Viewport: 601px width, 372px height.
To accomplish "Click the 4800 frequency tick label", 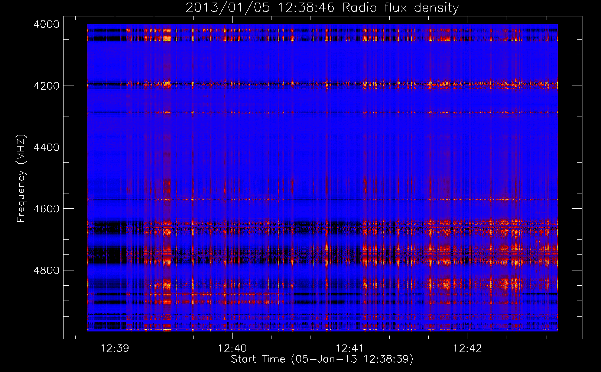I will tap(46, 270).
